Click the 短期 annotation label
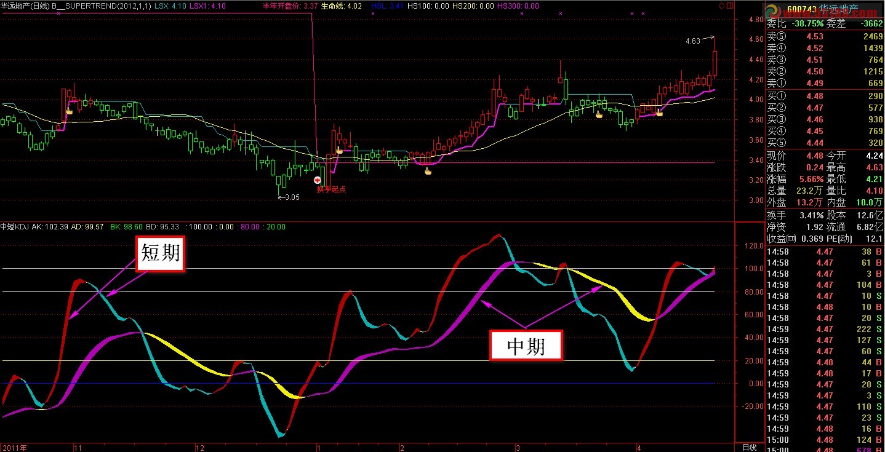The height and width of the screenshot is (452, 885). [161, 253]
